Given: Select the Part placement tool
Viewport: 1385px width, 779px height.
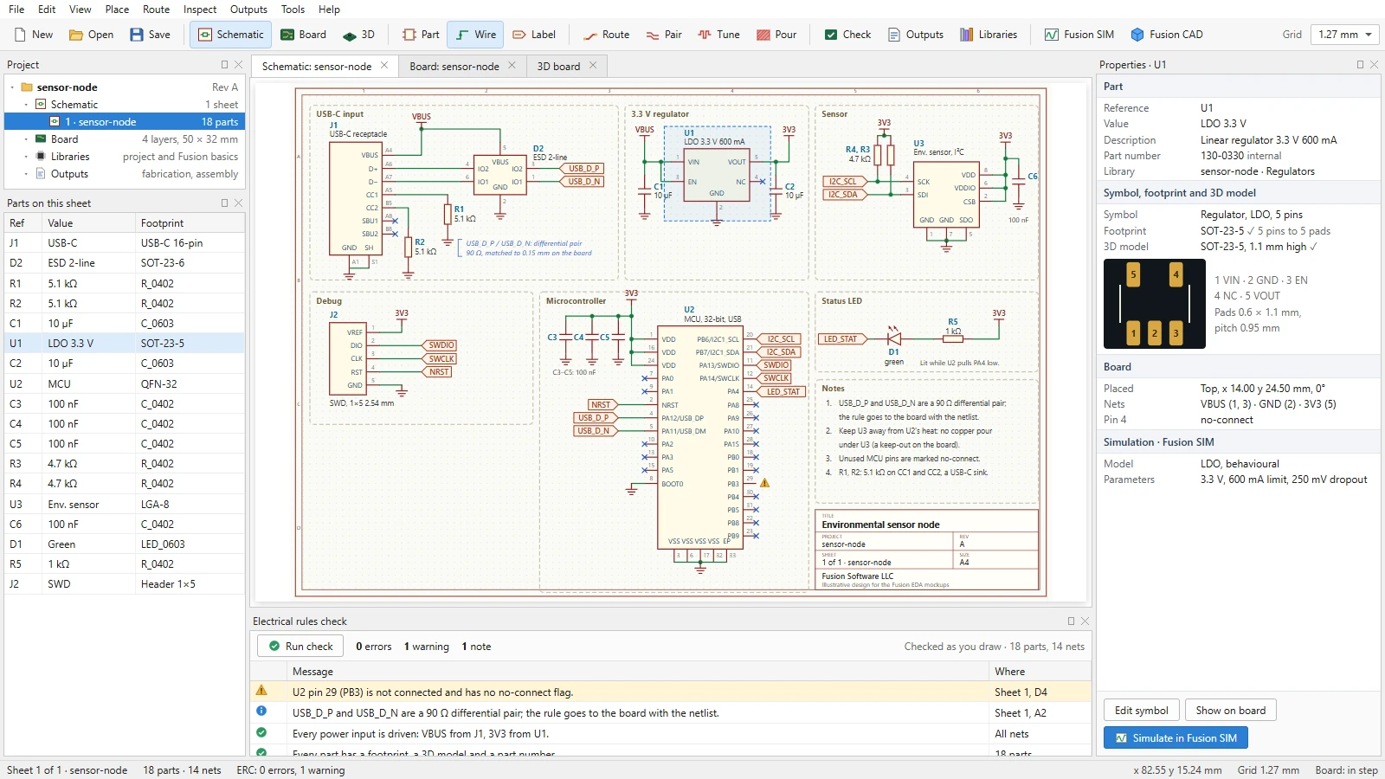Looking at the screenshot, I should 421,35.
